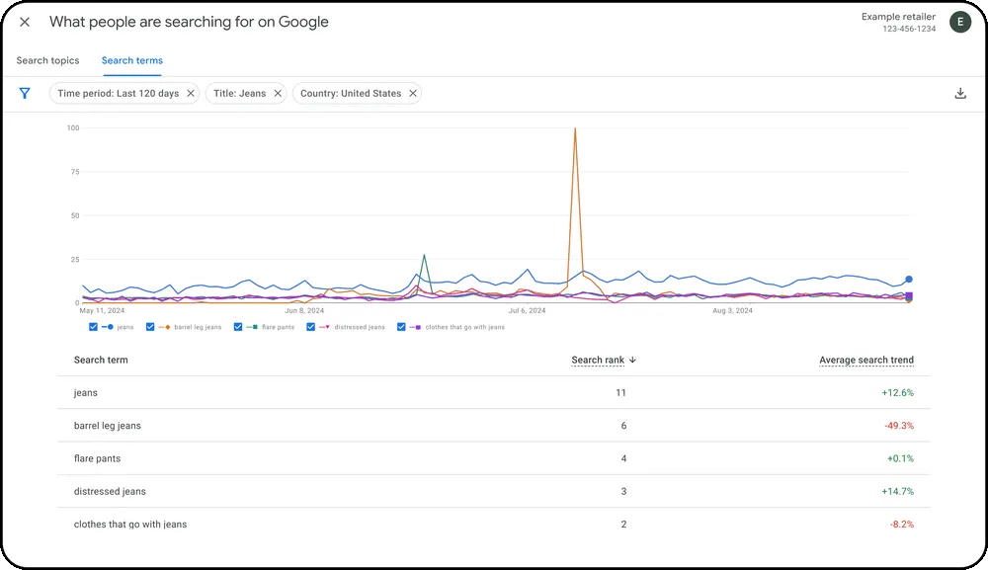Viewport: 988px width, 570px height.
Task: Remove the Title: Jeans filter chip
Action: coord(276,93)
